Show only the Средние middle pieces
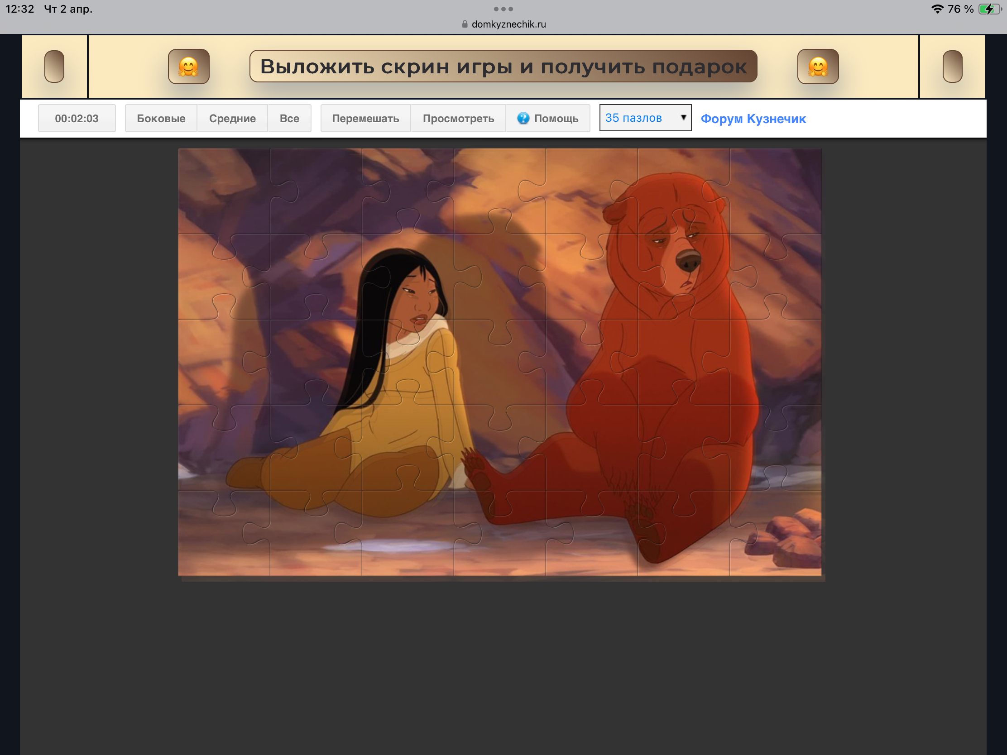This screenshot has width=1007, height=755. [232, 118]
